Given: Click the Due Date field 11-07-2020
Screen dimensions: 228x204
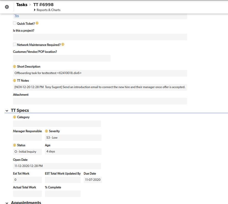Looking at the screenshot, I should click(x=93, y=180).
